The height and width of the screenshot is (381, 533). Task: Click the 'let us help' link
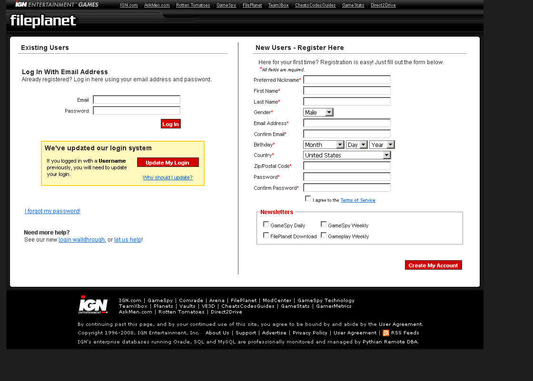pyautogui.click(x=128, y=240)
